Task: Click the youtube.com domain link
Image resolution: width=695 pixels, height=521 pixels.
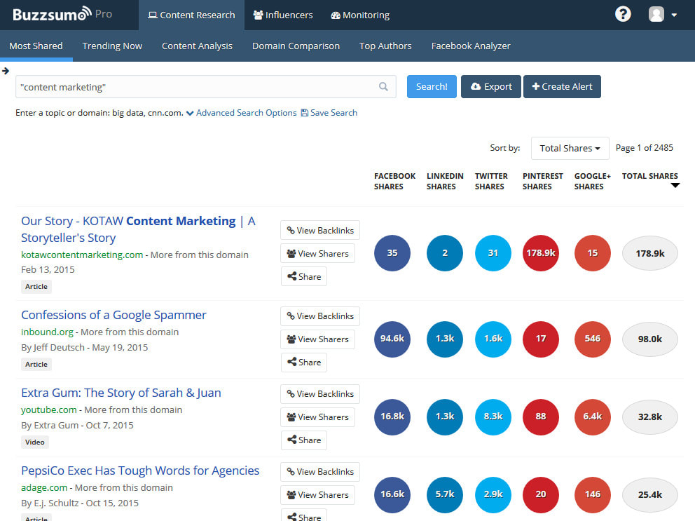Action: pos(49,410)
